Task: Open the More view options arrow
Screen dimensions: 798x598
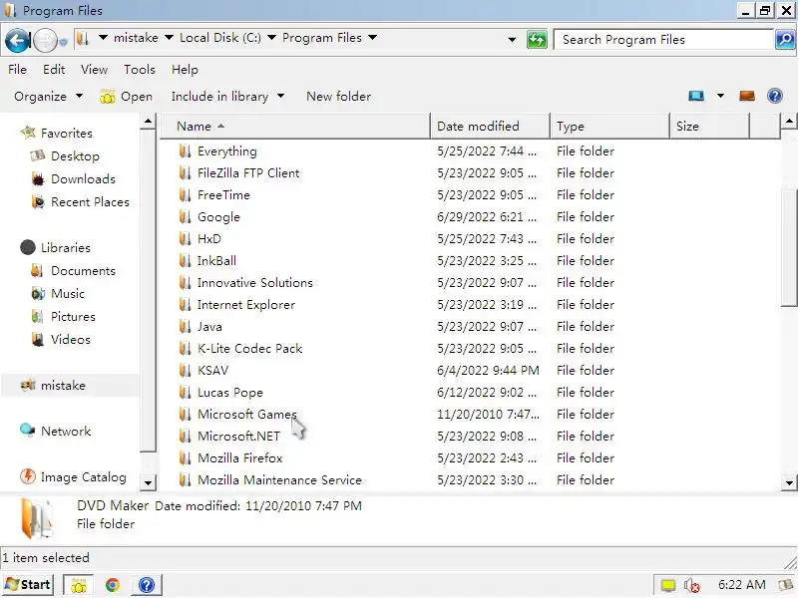Action: 720,96
